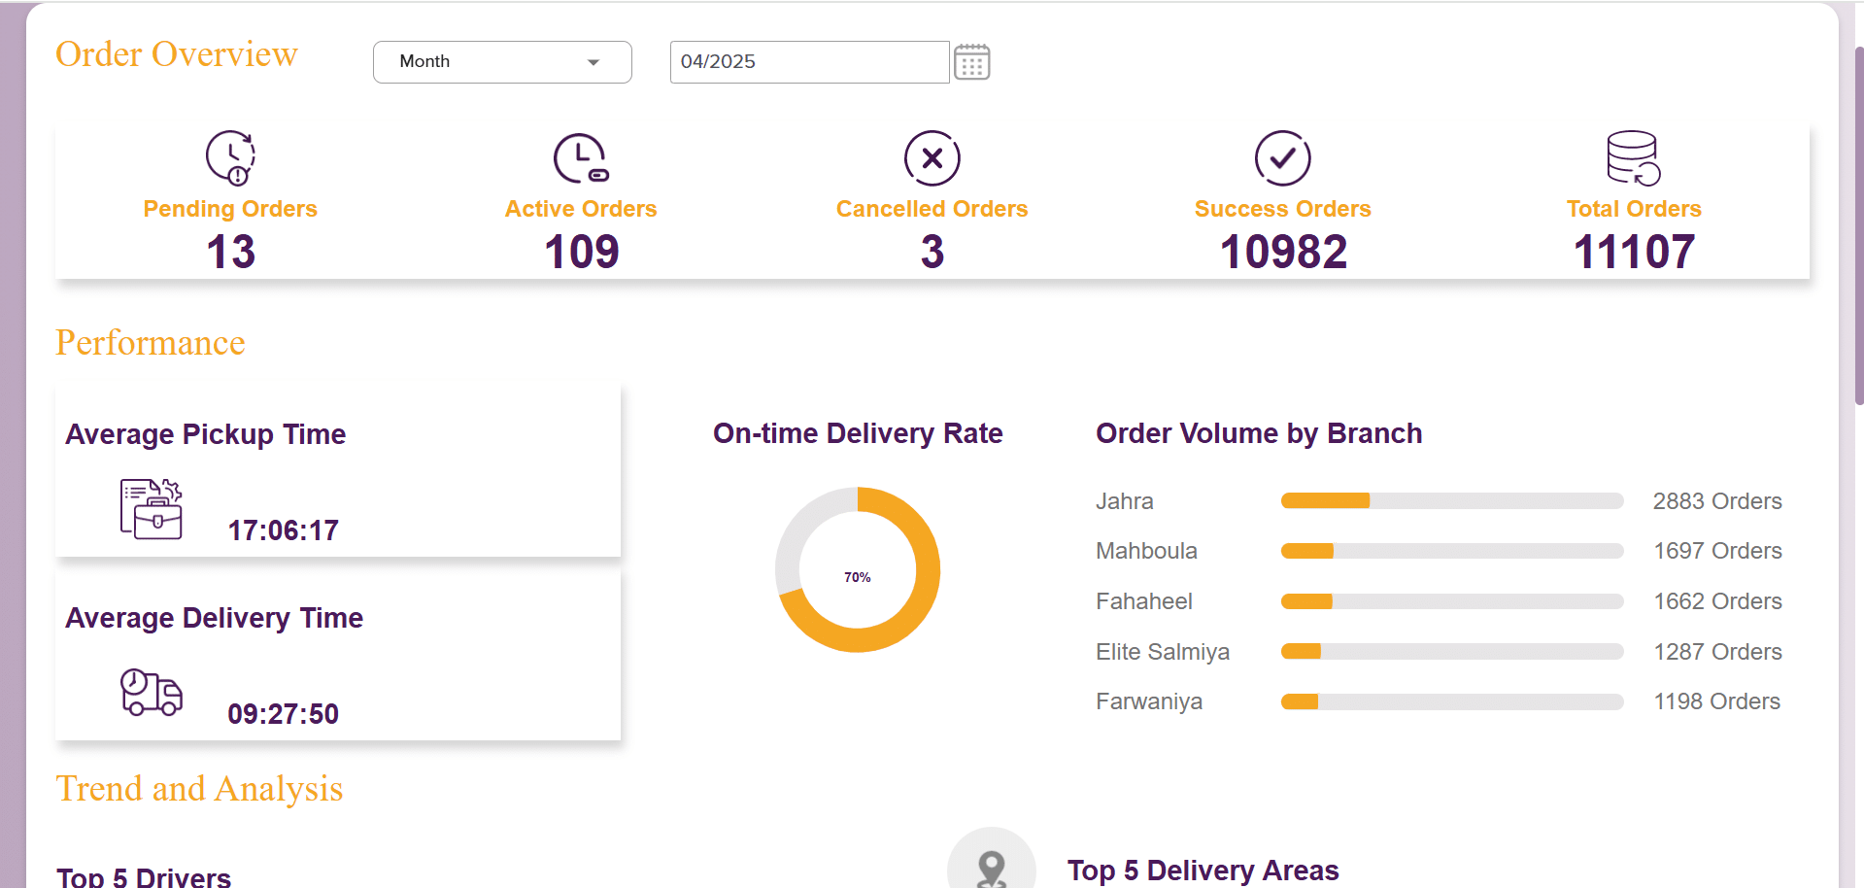Click the Average Delivery Time truck icon
1864x888 pixels.
pos(151,693)
